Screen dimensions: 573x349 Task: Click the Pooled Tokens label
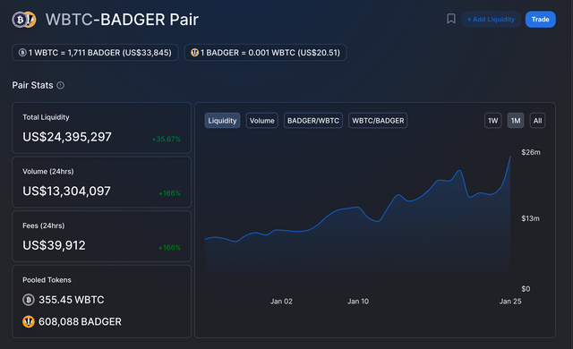pyautogui.click(x=47, y=280)
